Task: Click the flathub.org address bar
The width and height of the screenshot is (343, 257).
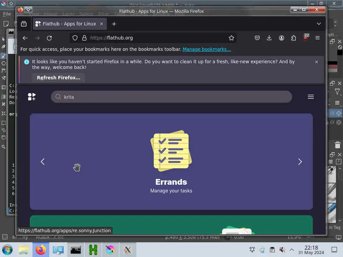Action: click(x=153, y=38)
